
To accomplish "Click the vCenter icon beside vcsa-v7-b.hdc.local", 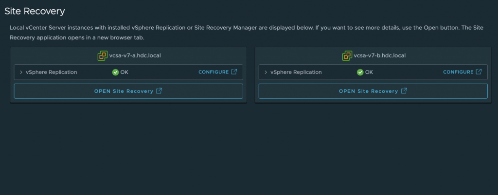I will pyautogui.click(x=347, y=56).
